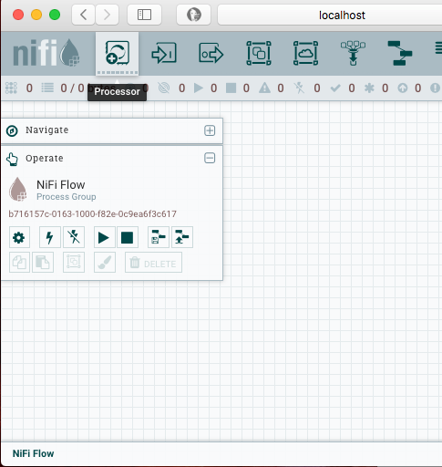
Task: Click the Disable crossed bolt button
Action: [74, 237]
